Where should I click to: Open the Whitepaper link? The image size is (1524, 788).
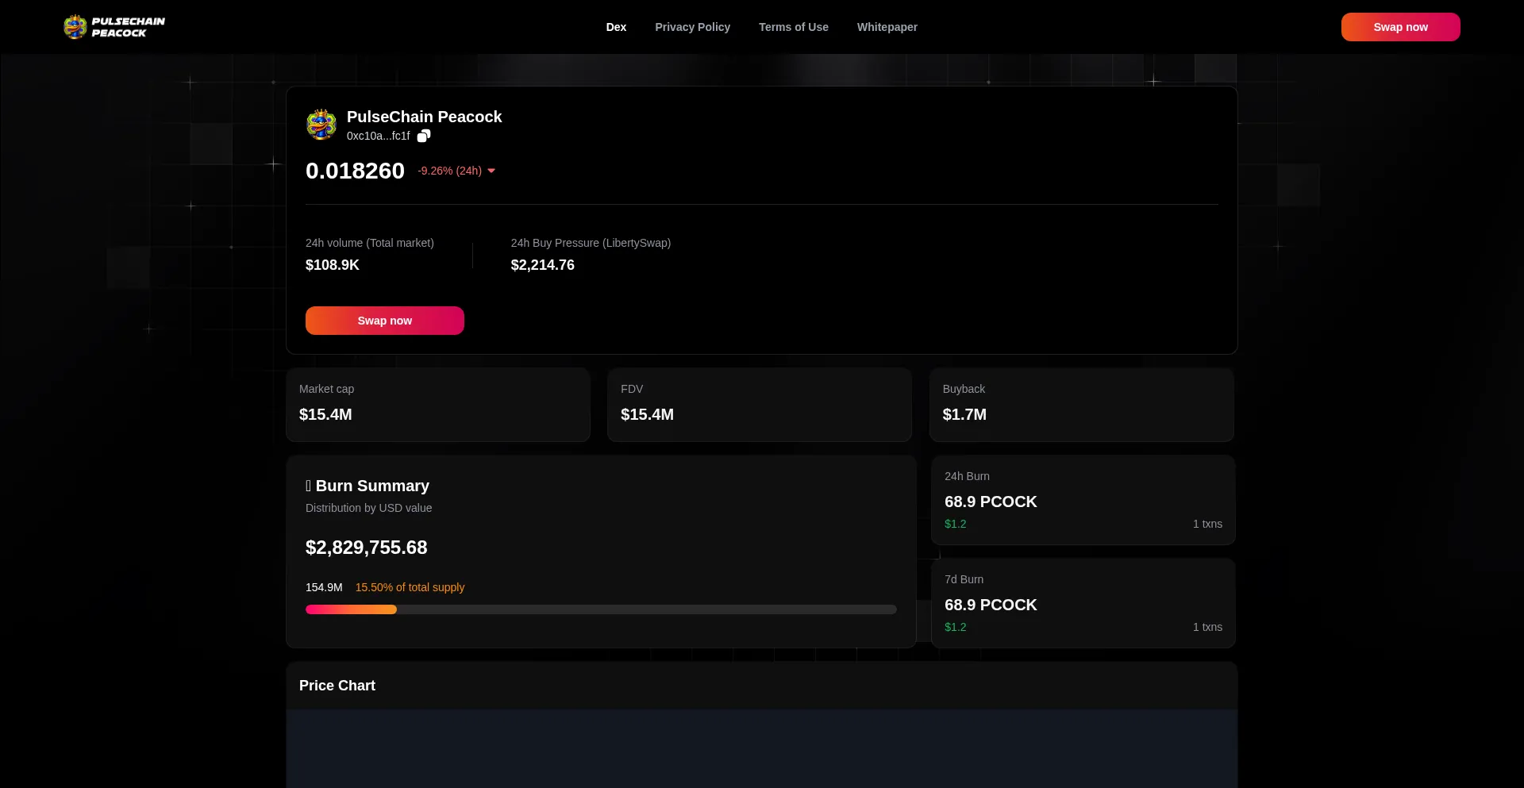(x=887, y=27)
